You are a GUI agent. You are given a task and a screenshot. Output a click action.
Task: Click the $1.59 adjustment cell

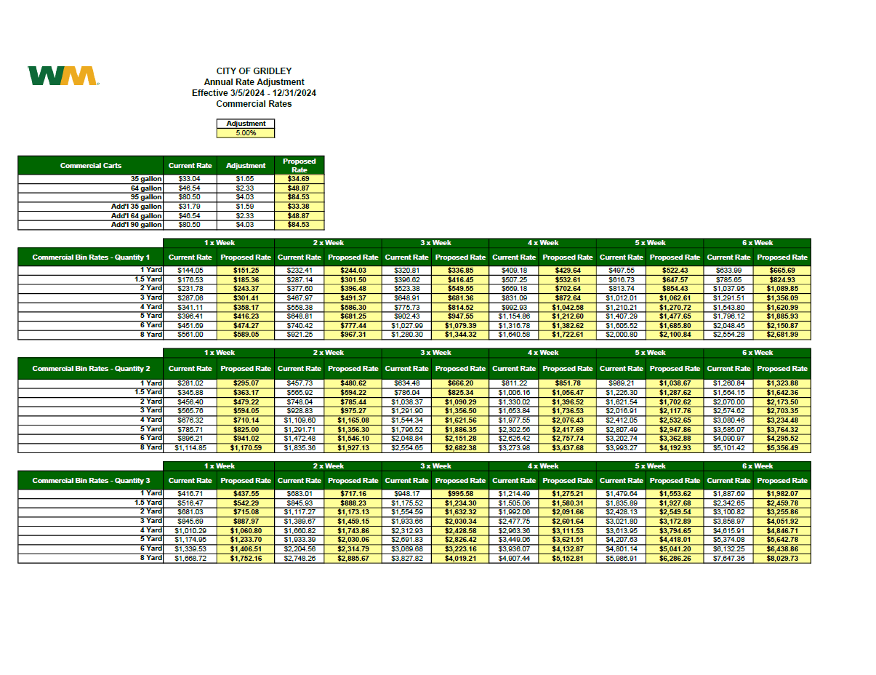point(246,207)
